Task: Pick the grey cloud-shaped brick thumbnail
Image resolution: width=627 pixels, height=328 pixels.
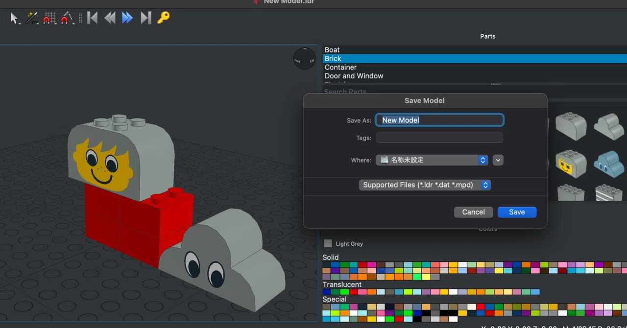Action: tap(609, 126)
